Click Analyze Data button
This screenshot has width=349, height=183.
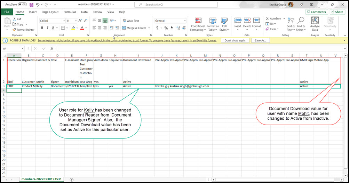click(315, 24)
